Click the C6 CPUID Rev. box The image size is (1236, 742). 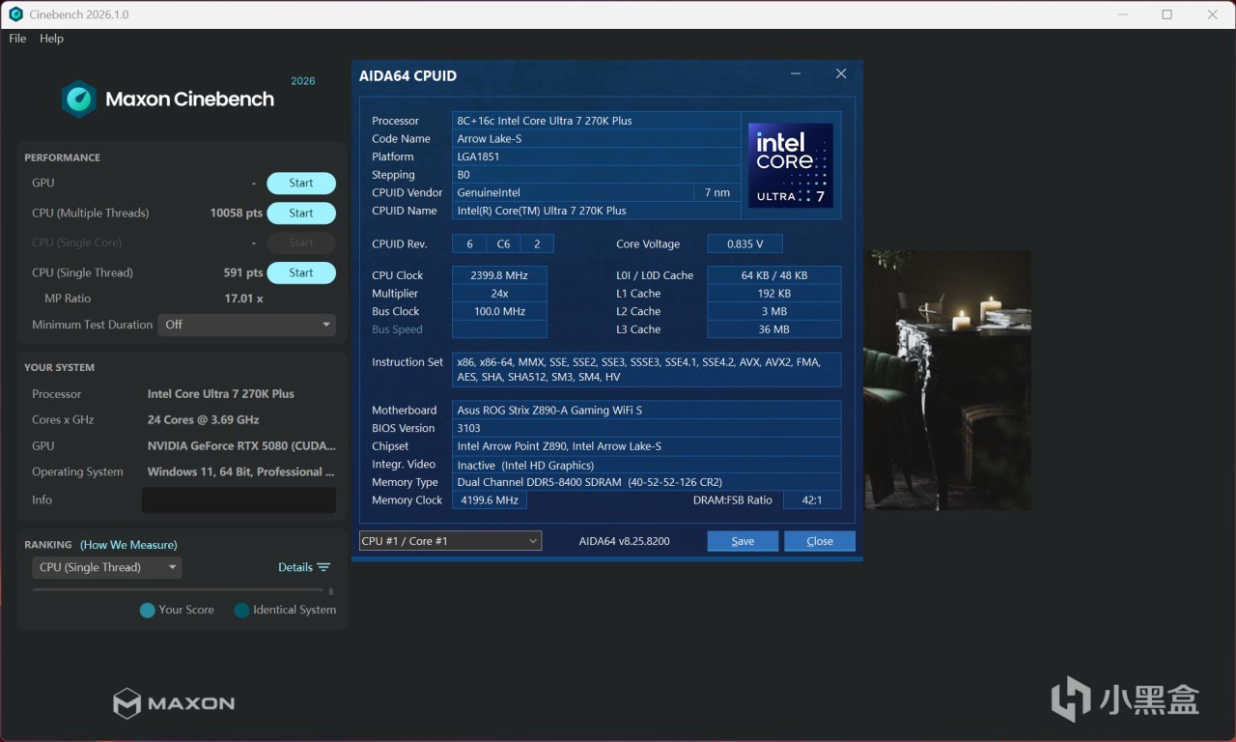coord(503,244)
